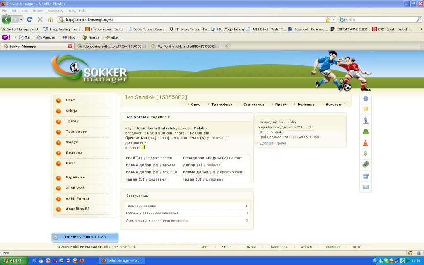
Task: Go back with the green Back arrow
Action: pyautogui.click(x=6, y=19)
